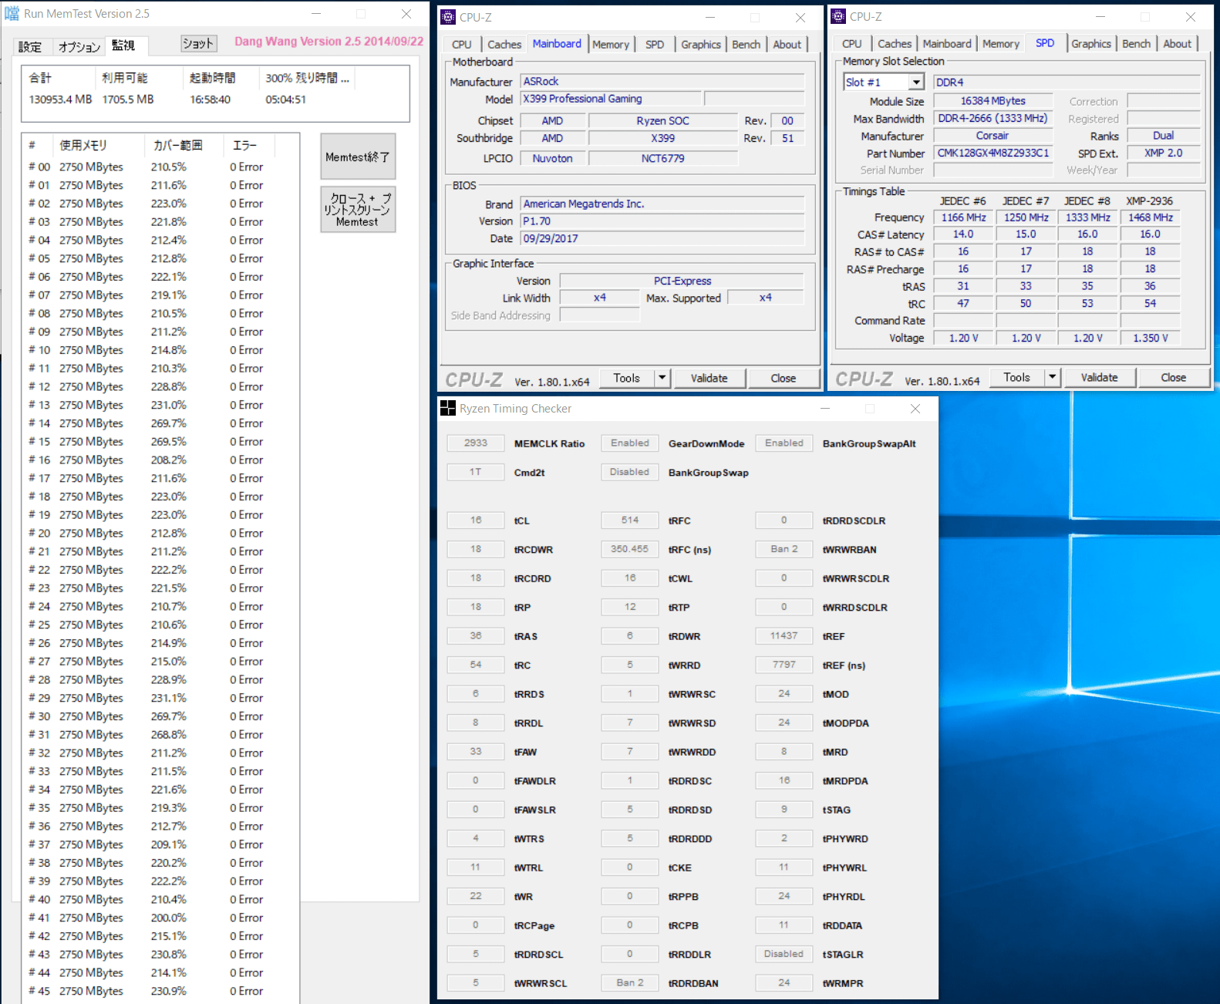Viewport: 1220px width, 1004px height.
Task: Select MemTest row # 00
Action: point(160,167)
